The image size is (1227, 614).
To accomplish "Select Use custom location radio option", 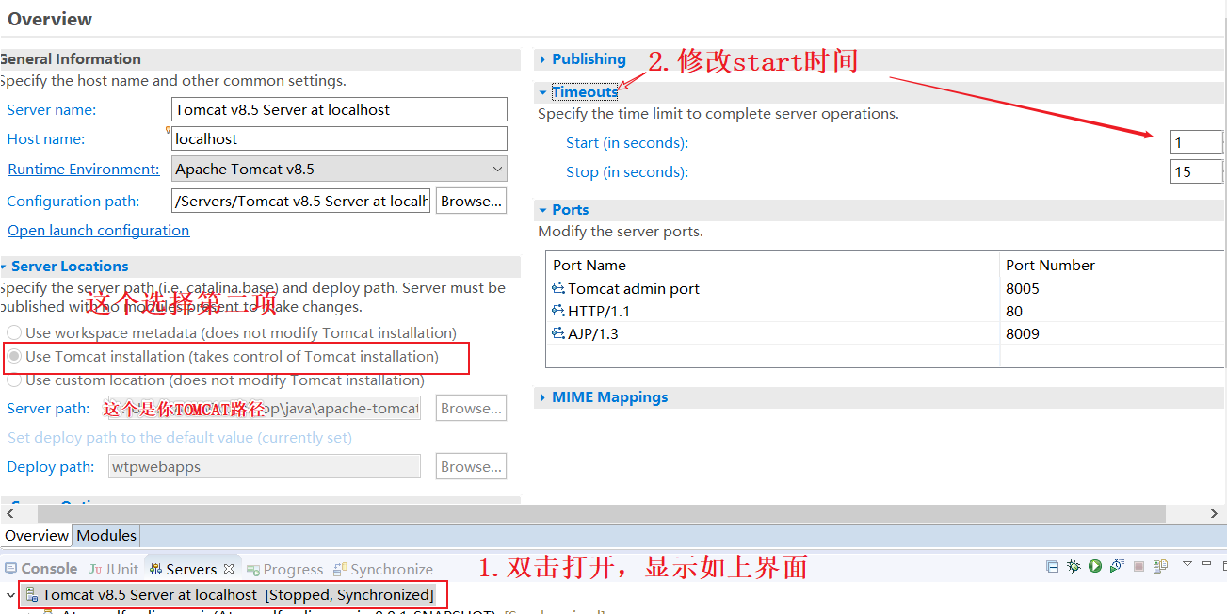I will pos(14,380).
